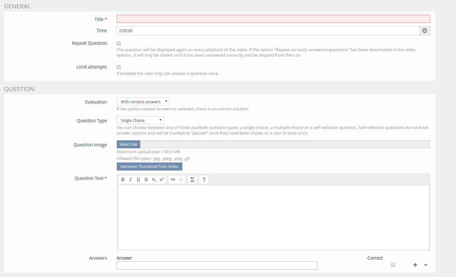Click the 'Question Image' label

click(90, 145)
